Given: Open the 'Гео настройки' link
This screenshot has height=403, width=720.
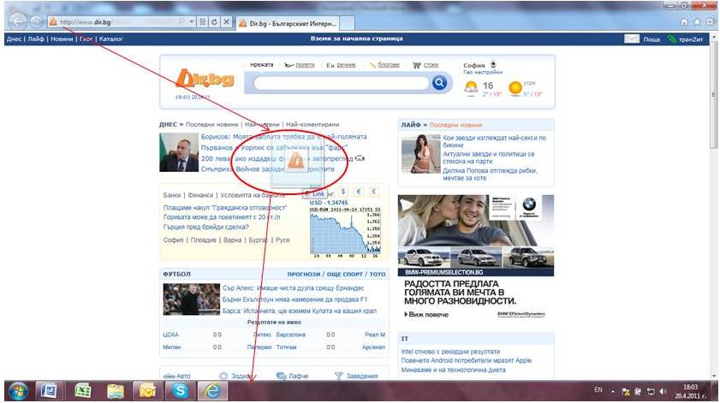Looking at the screenshot, I should point(483,73).
